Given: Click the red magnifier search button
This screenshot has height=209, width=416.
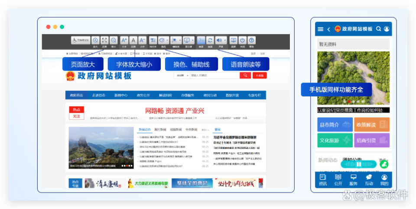Looking at the screenshot, I should pyautogui.click(x=245, y=75).
